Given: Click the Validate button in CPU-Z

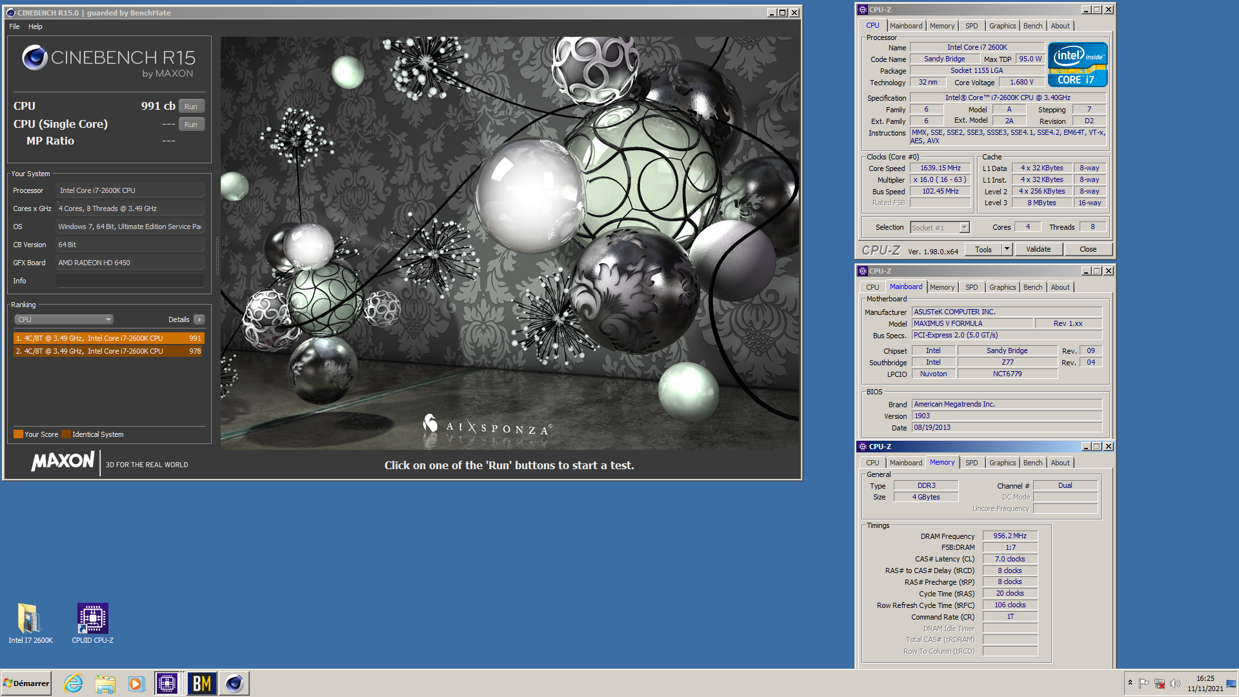Looking at the screenshot, I should [1038, 250].
